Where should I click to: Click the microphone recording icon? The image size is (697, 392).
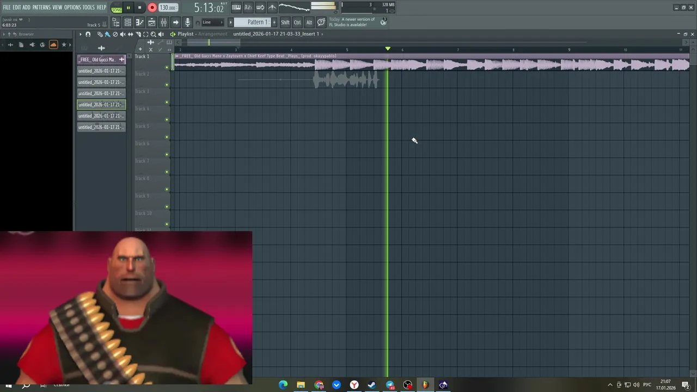pyautogui.click(x=187, y=22)
